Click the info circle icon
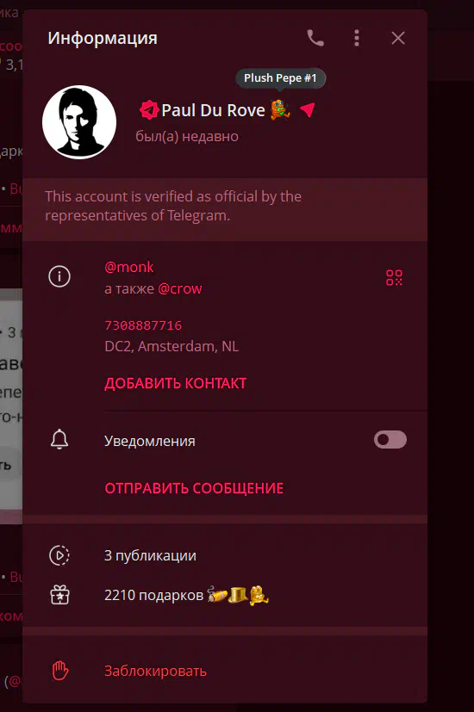The width and height of the screenshot is (474, 712). click(59, 276)
